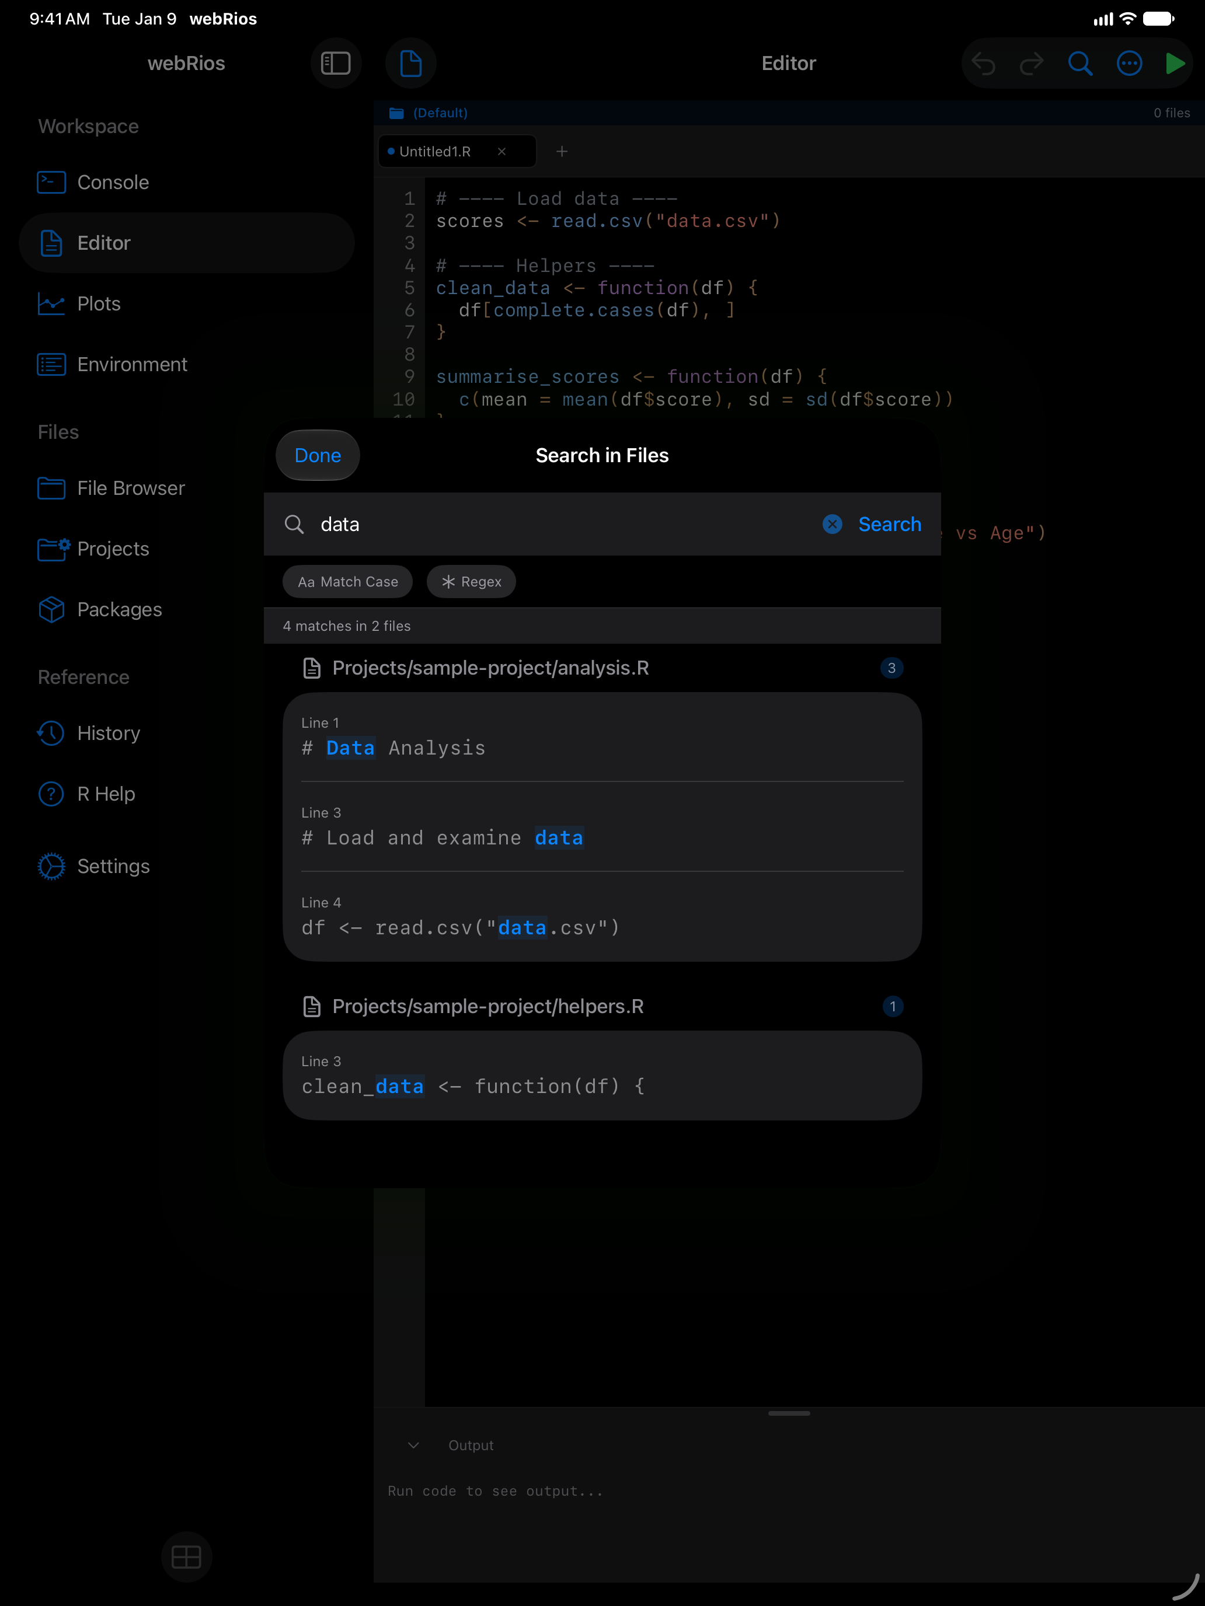This screenshot has width=1205, height=1606.
Task: Click match count badge 3 for analysis.R
Action: [891, 668]
